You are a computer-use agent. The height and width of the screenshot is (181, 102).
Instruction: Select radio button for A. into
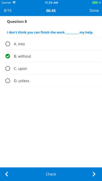click(8, 44)
